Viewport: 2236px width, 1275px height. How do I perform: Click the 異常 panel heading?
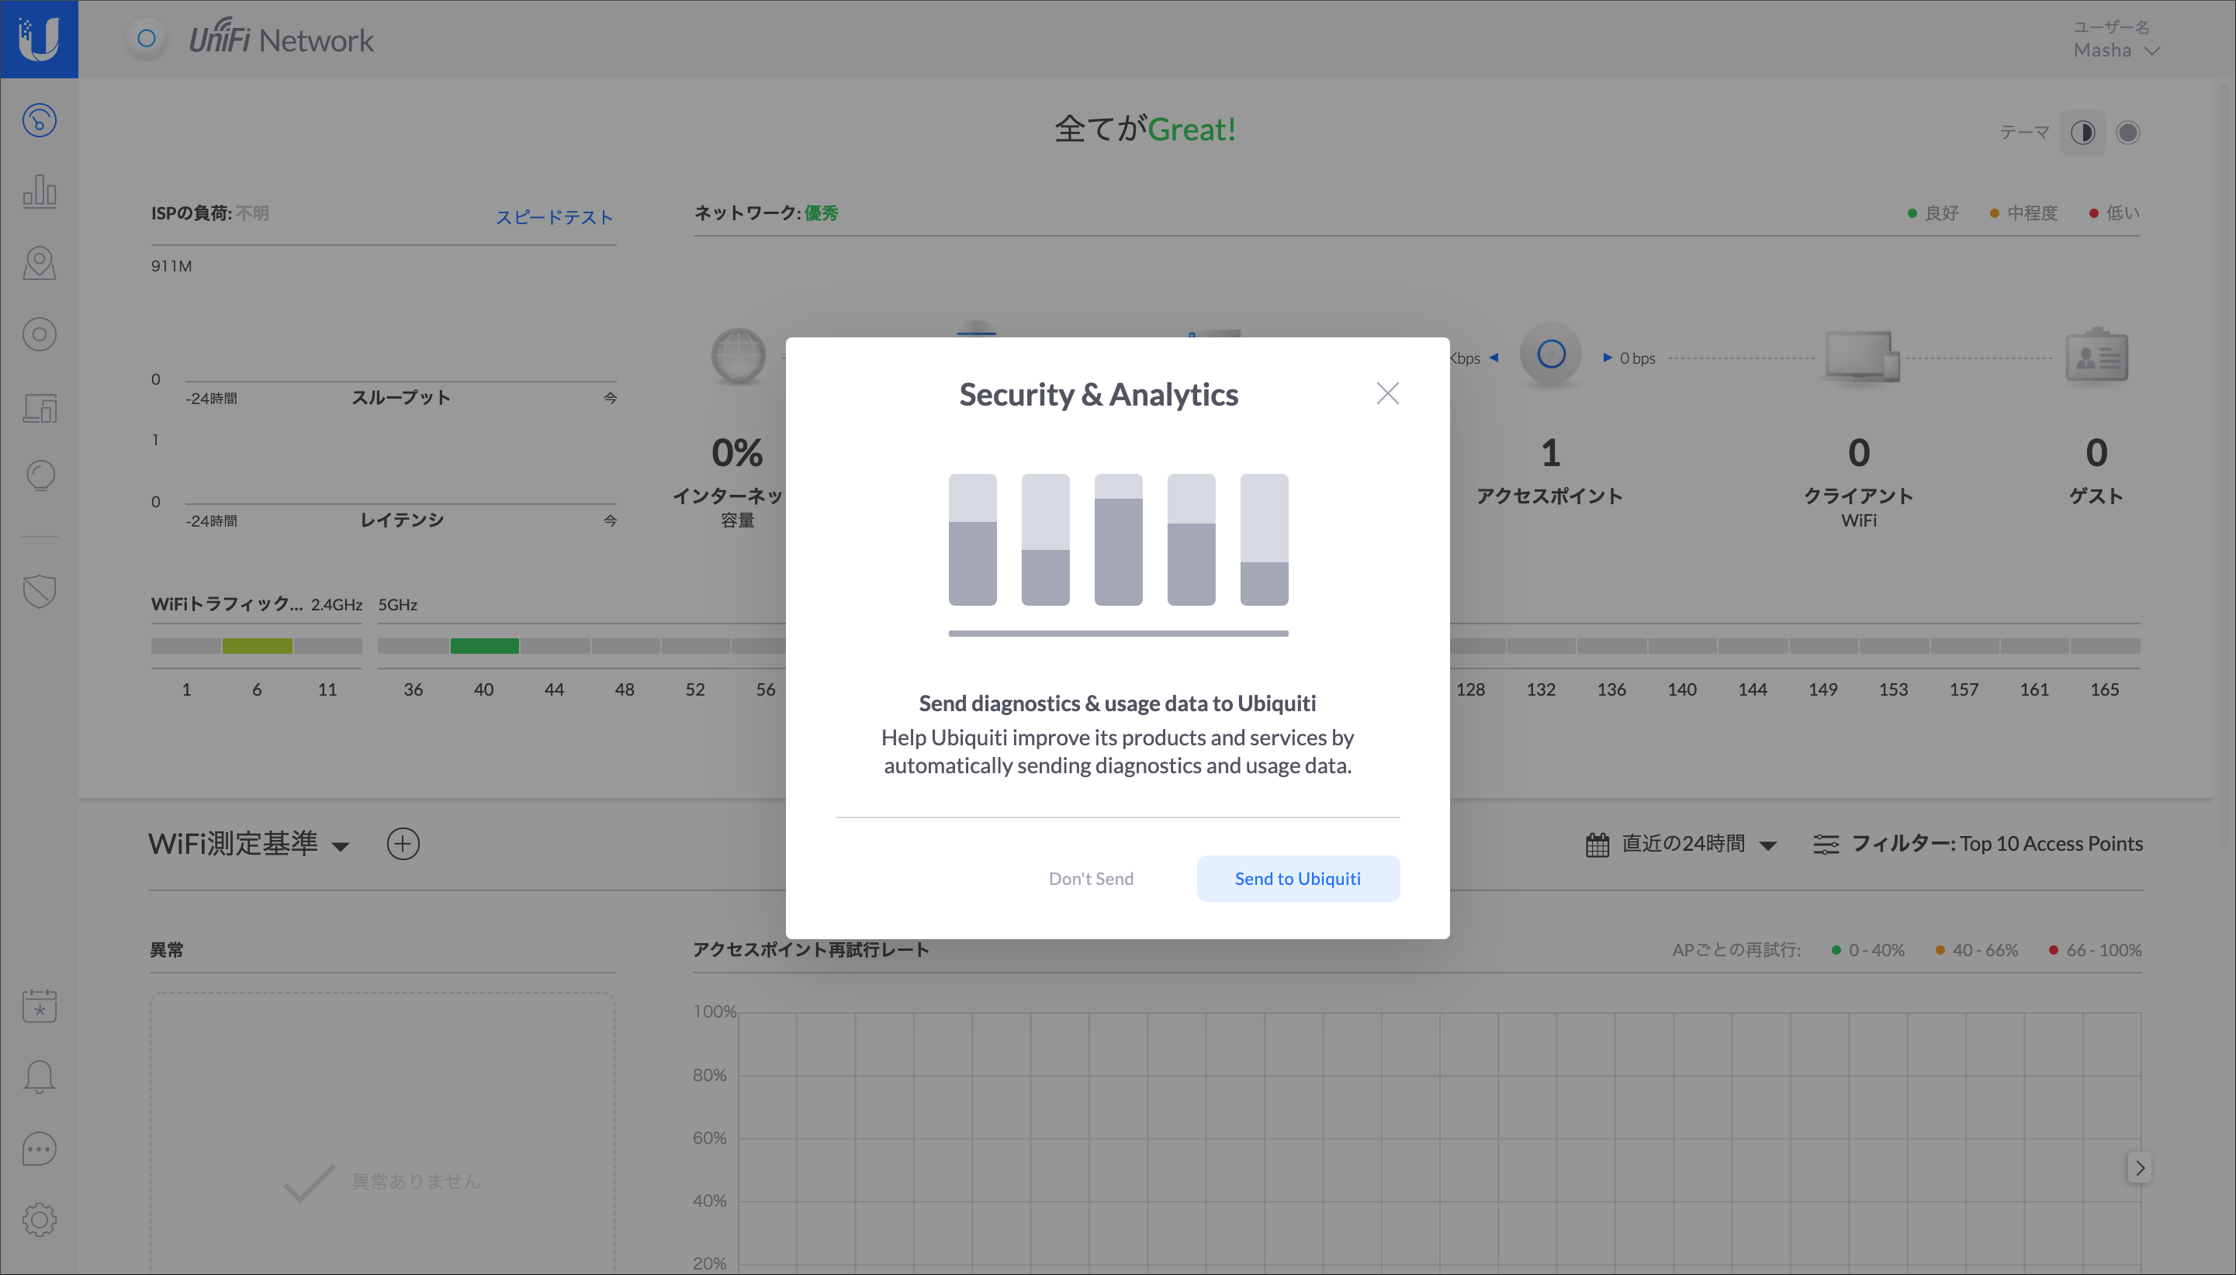pos(165,949)
